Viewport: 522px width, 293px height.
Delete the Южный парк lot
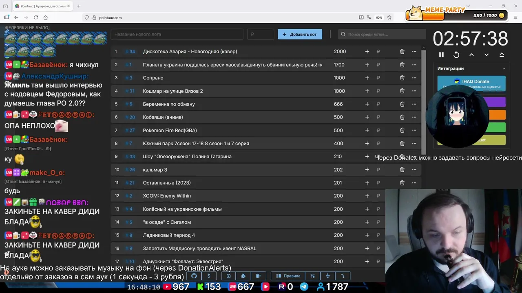click(x=402, y=143)
